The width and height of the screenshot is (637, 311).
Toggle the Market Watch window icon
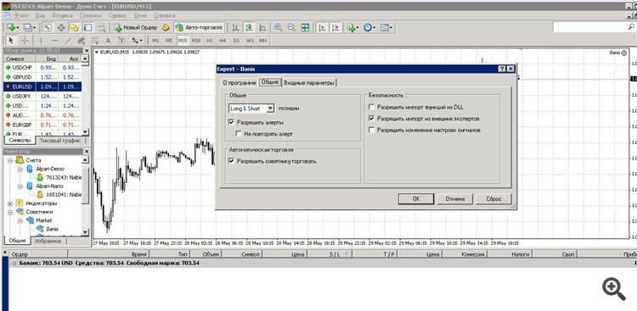point(48,28)
